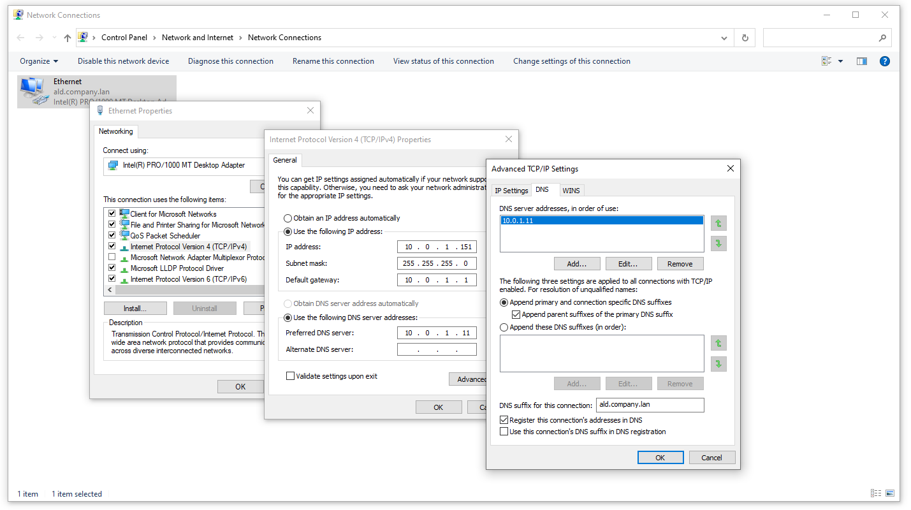Viewport: 911px width, 510px height.
Task: Select Append these DNS suffixes radio button
Action: pos(504,327)
